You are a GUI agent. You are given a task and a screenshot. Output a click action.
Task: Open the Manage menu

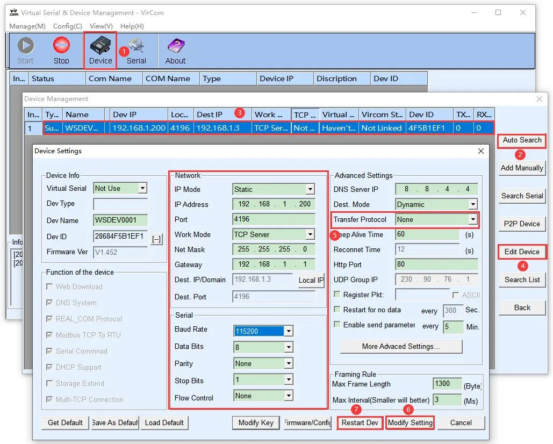tap(27, 26)
